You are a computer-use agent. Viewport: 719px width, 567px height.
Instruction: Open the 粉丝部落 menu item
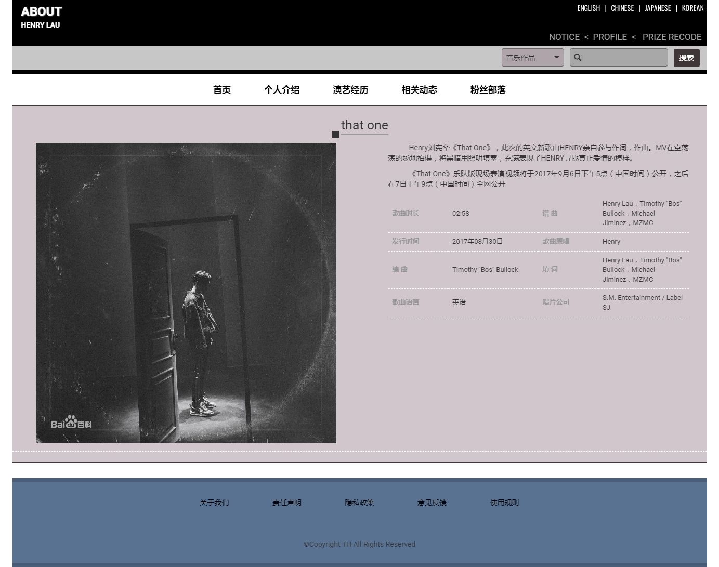(x=488, y=90)
